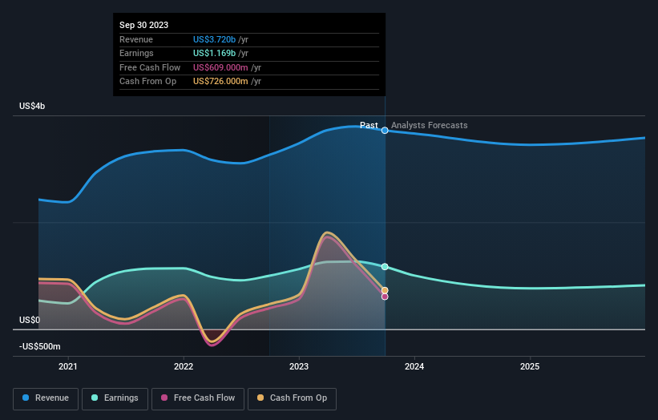658x420 pixels.
Task: Click the 'Cash From Op' label in tooltip
Action: pos(147,82)
